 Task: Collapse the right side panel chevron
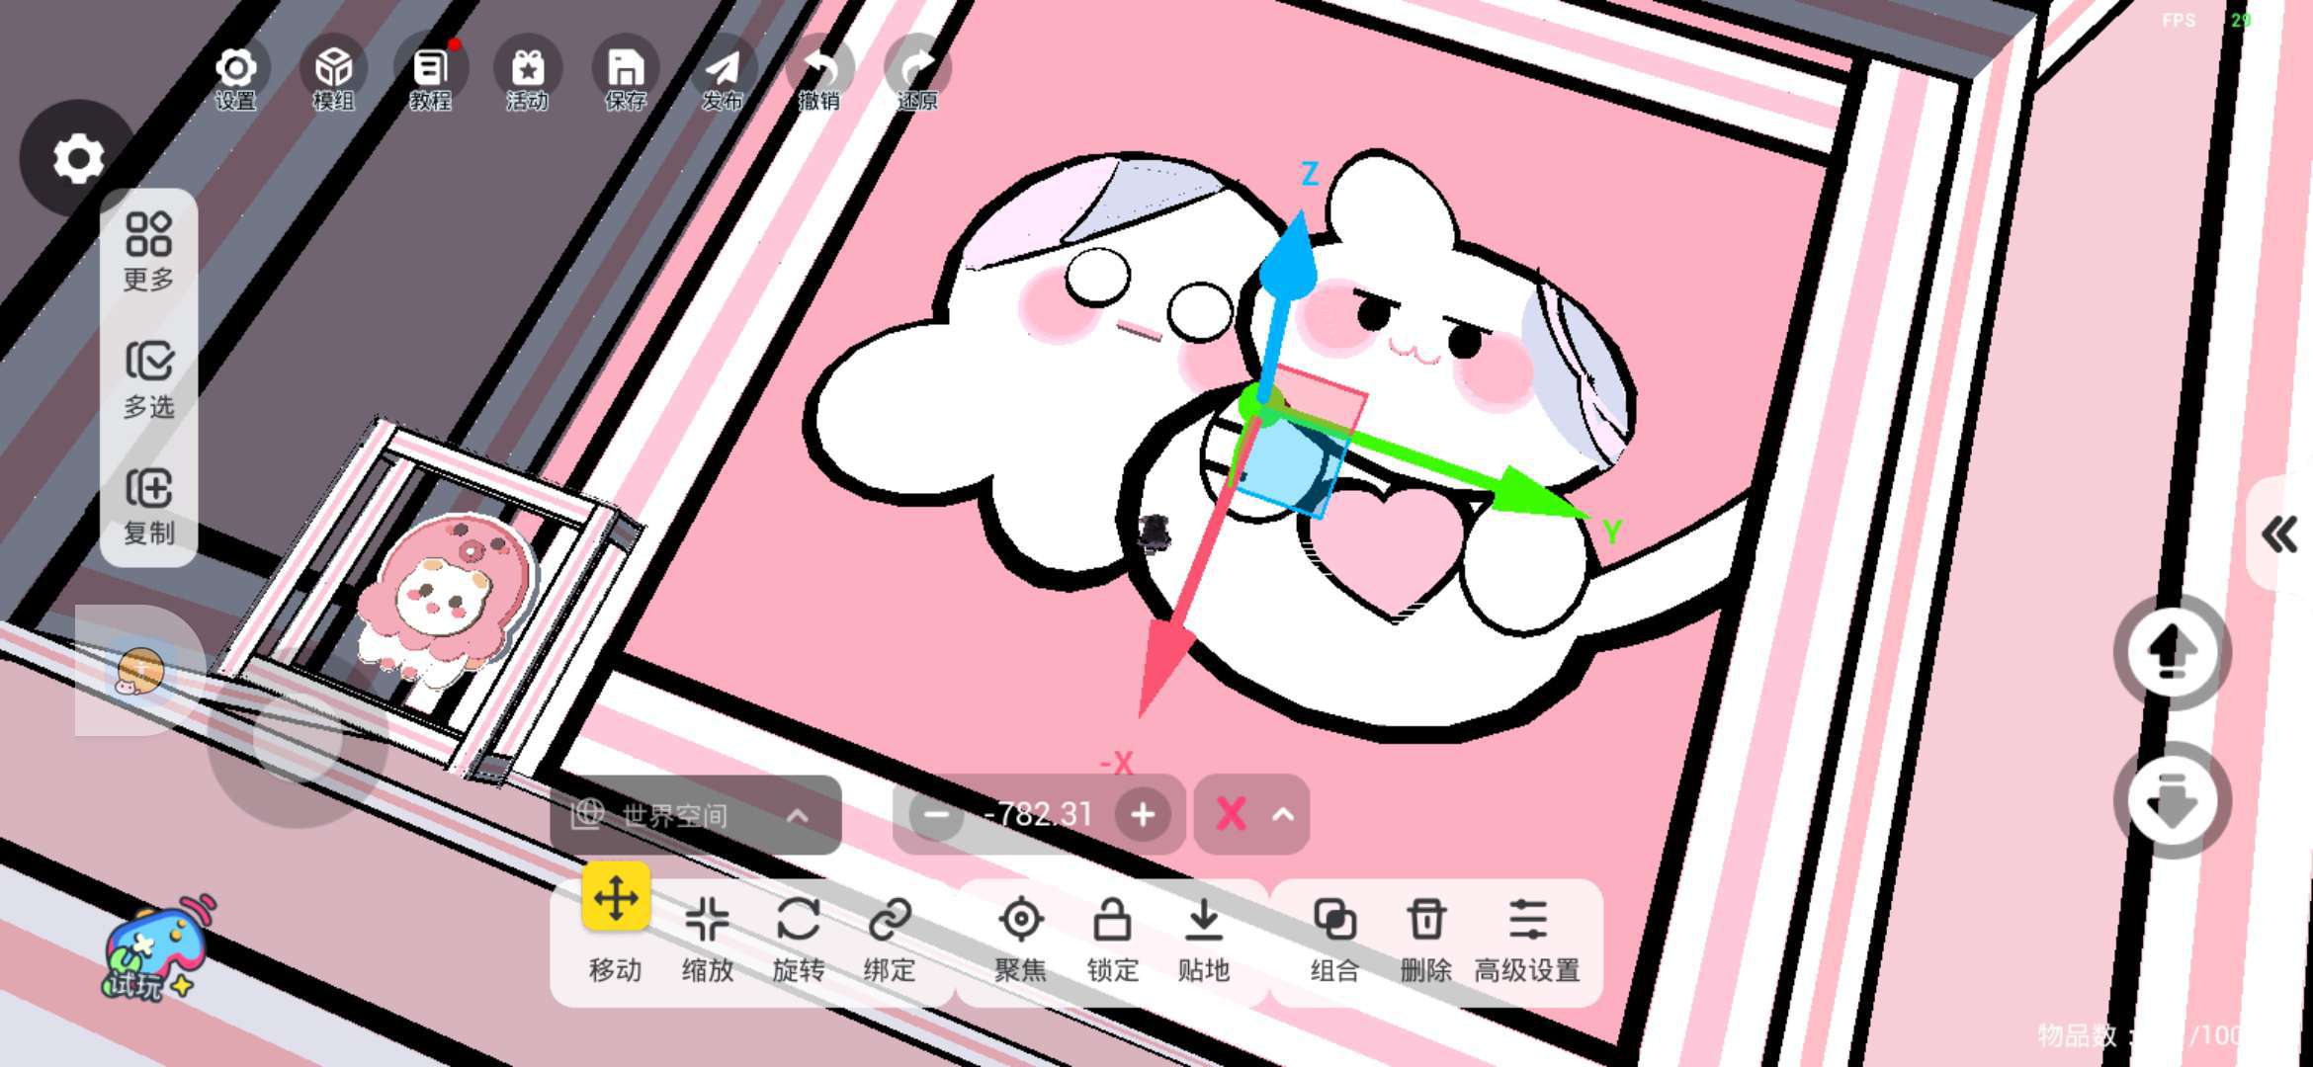coord(2279,534)
